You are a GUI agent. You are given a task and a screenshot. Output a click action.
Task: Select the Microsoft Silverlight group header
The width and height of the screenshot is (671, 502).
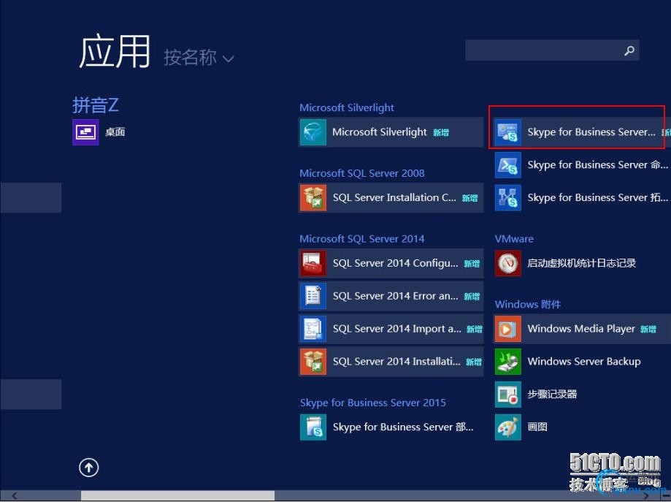coord(347,107)
